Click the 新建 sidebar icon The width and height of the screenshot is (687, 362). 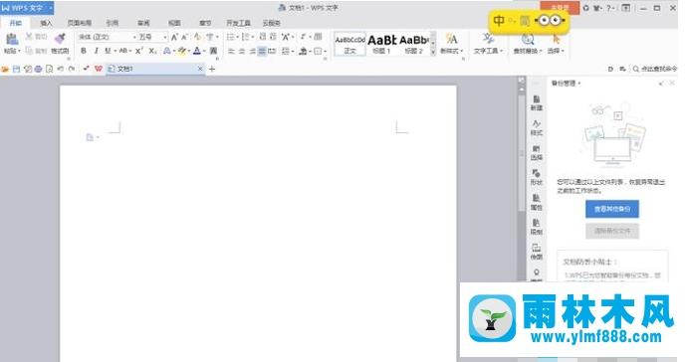537,102
